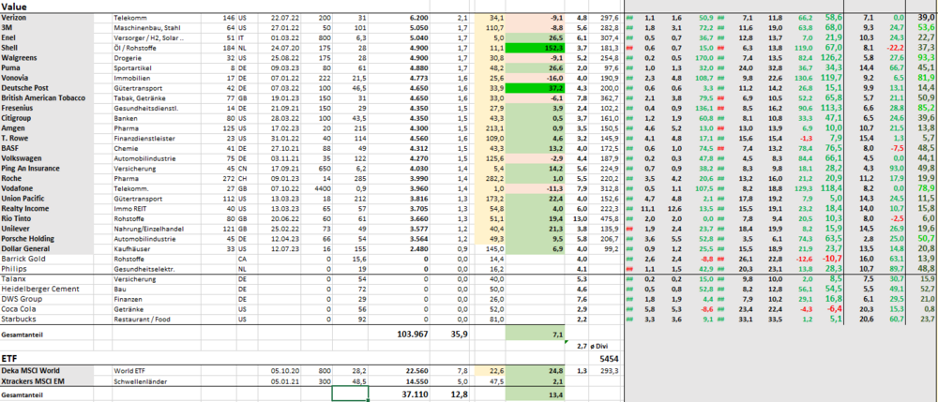The width and height of the screenshot is (938, 402).
Task: Click the Fresenius company cell
Action: point(47,108)
